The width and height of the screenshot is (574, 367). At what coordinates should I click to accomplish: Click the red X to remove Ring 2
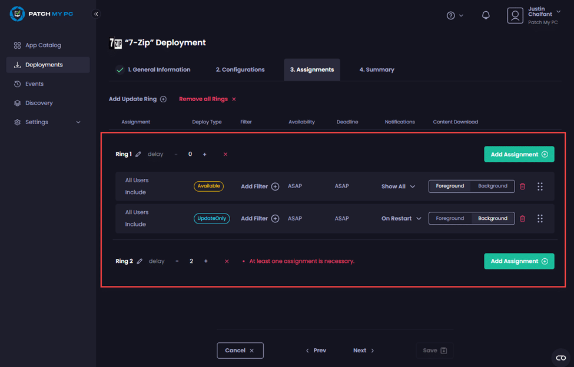[227, 261]
